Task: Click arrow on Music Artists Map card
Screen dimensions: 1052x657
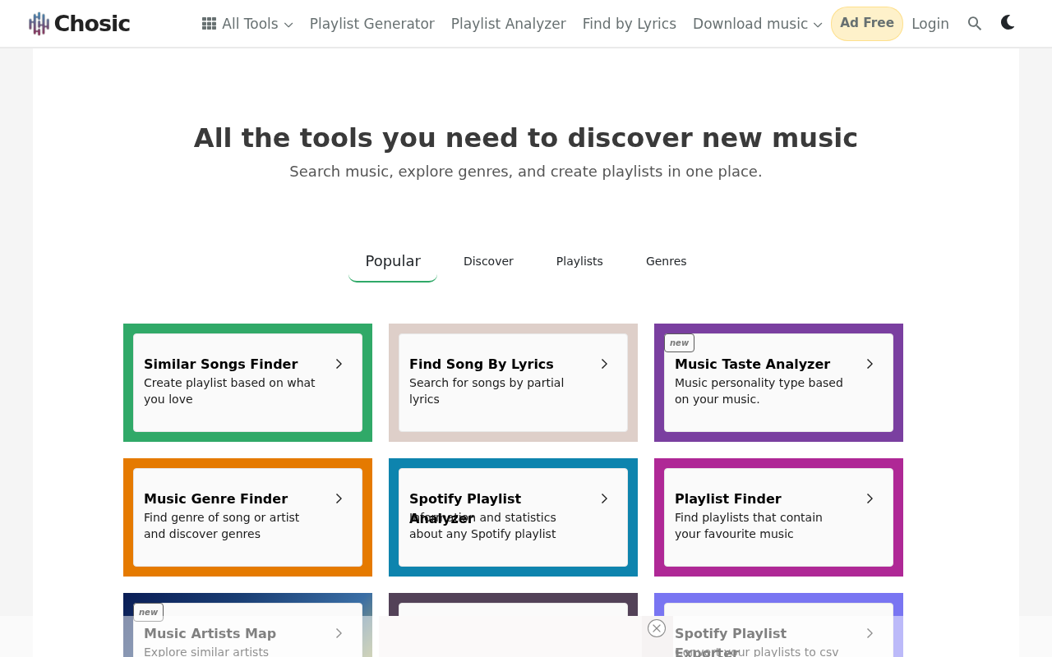Action: (339, 633)
